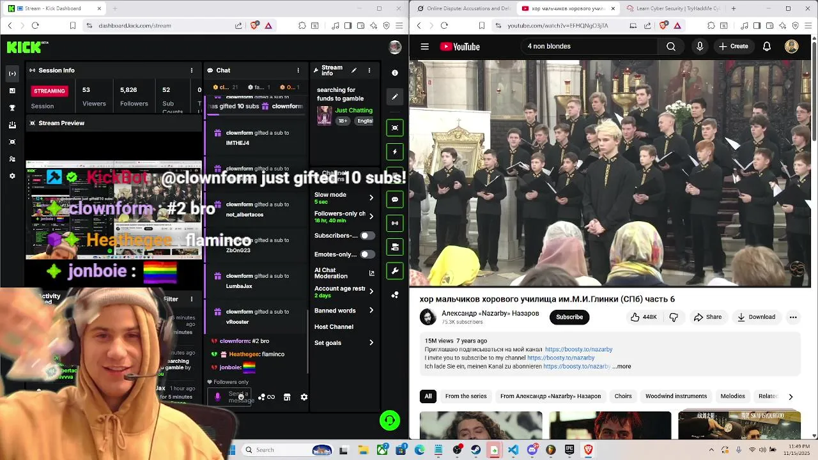Open the YouTube hamburger guide menu

click(424, 46)
